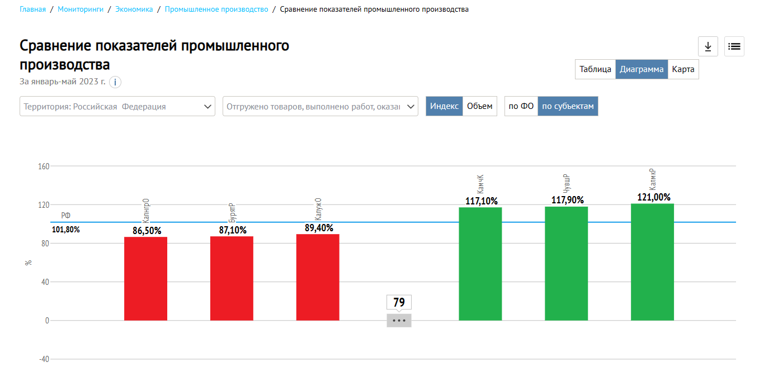Switch to Индекс mode
Screen dimensions: 764x367
[x=444, y=106]
